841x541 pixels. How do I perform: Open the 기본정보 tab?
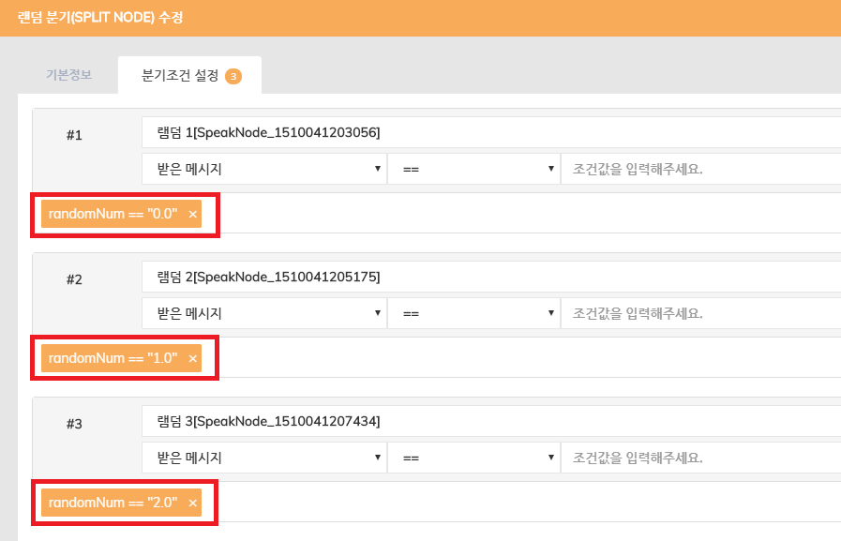point(68,74)
